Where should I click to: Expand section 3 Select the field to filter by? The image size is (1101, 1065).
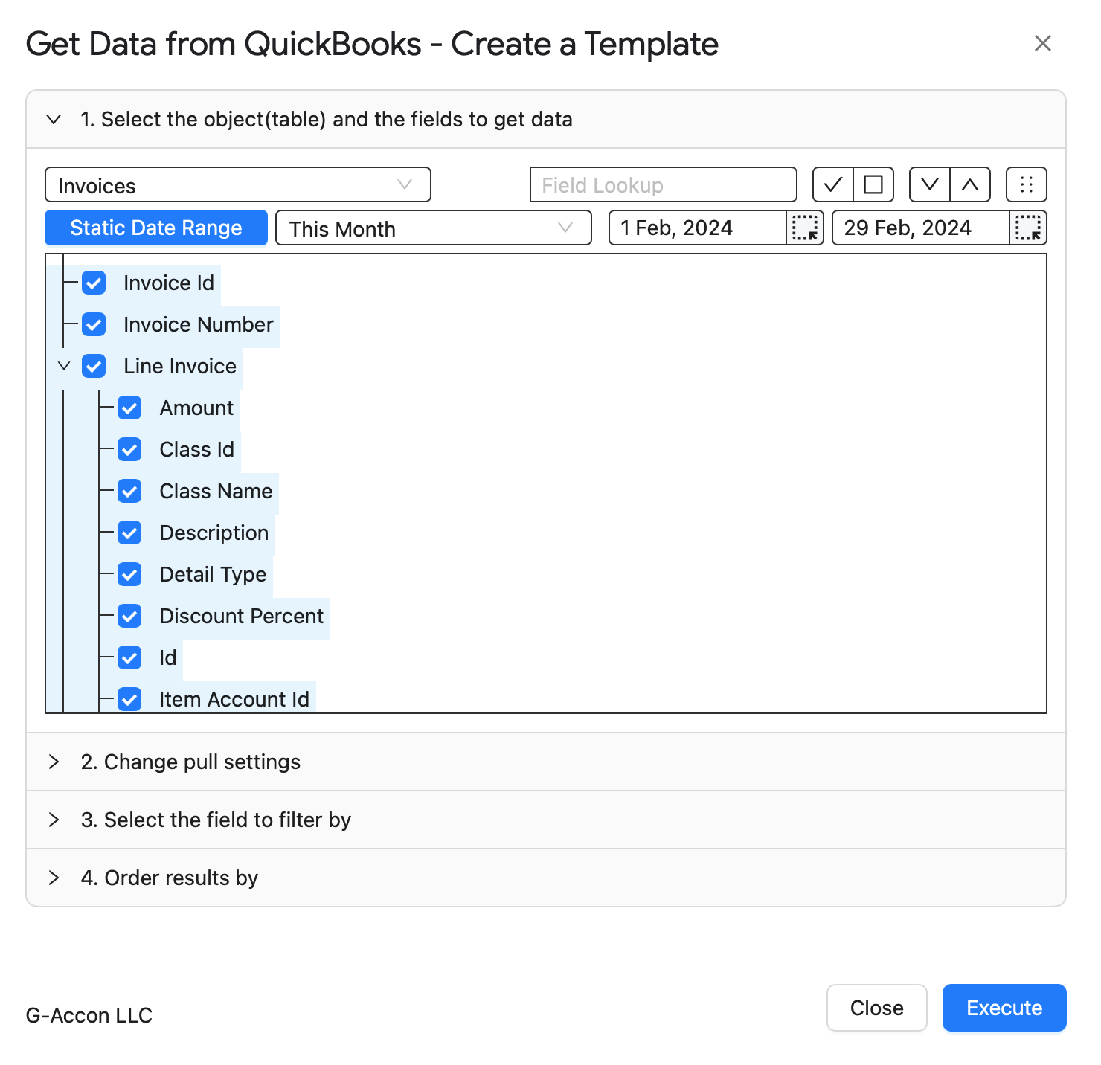coord(546,820)
